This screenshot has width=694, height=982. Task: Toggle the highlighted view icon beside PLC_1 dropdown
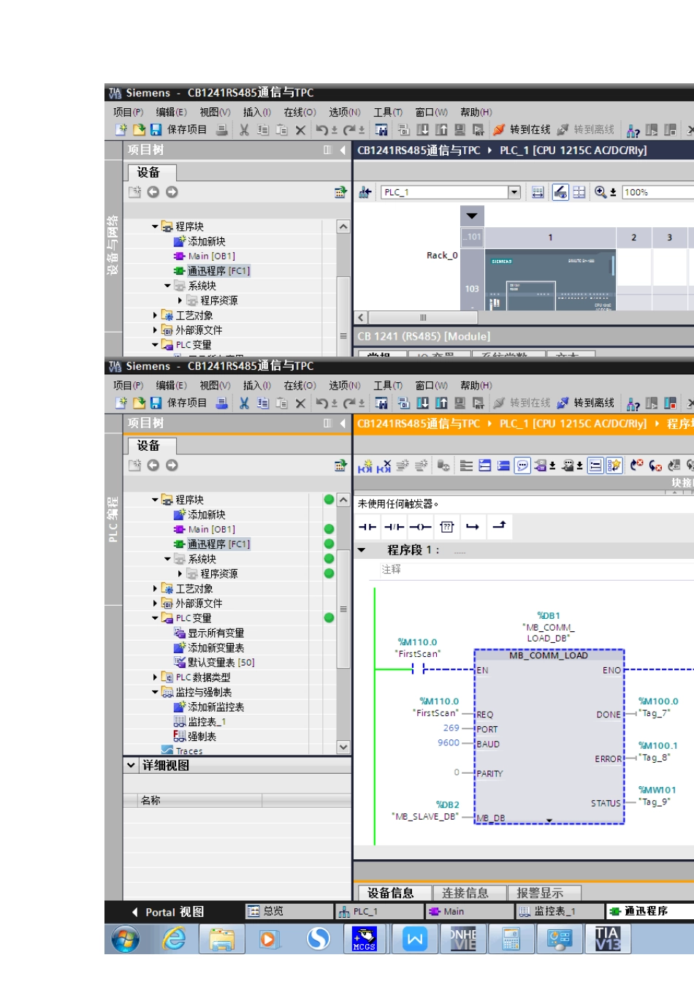560,192
